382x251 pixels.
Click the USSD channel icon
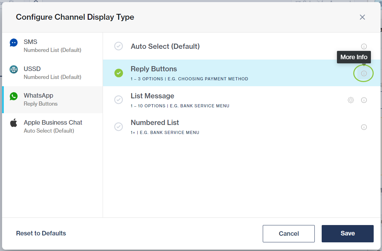tap(14, 69)
